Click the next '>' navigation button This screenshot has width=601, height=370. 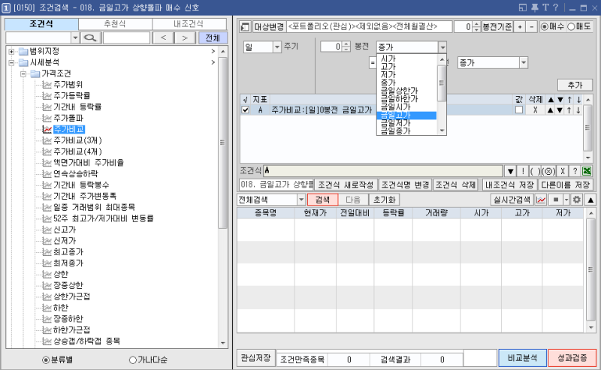(185, 38)
